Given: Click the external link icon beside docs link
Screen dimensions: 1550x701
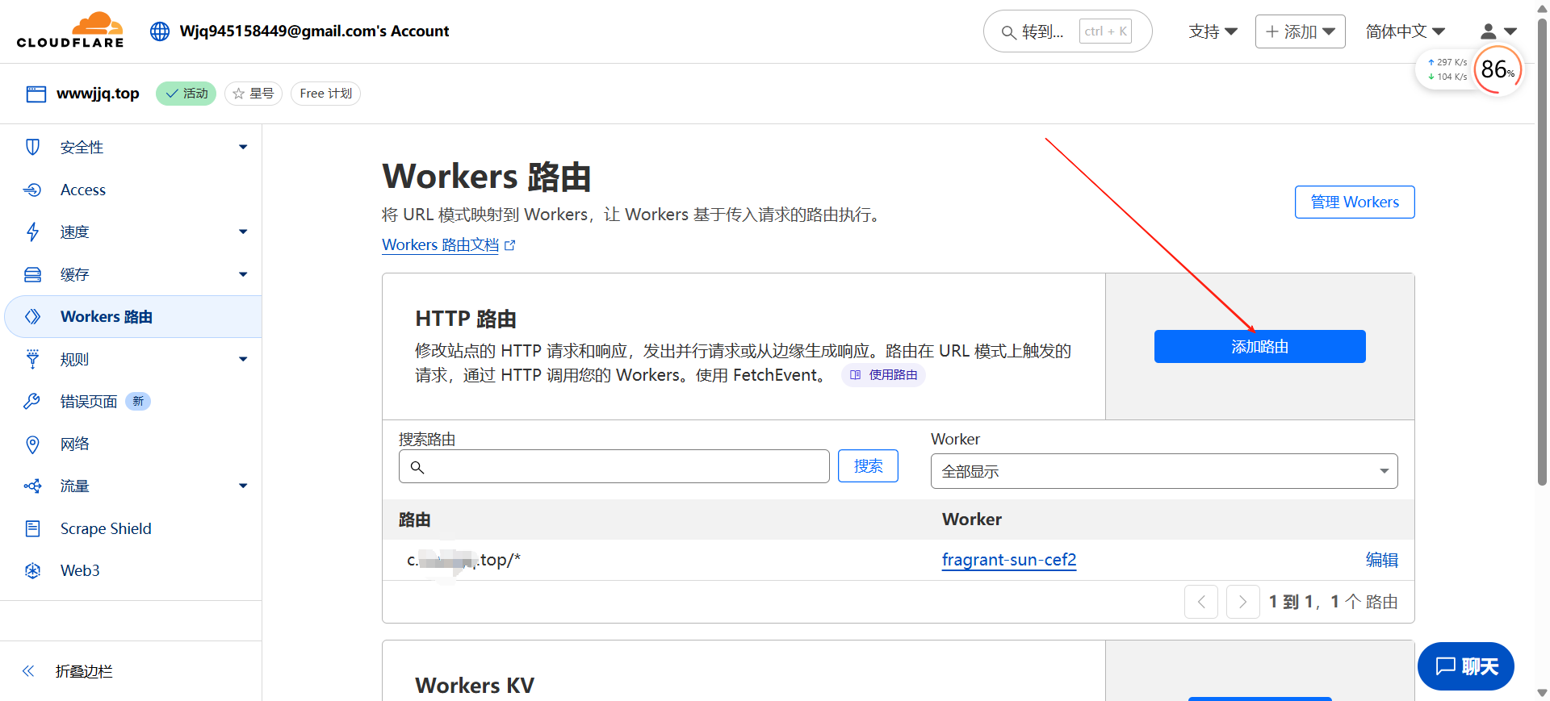Looking at the screenshot, I should [x=509, y=245].
